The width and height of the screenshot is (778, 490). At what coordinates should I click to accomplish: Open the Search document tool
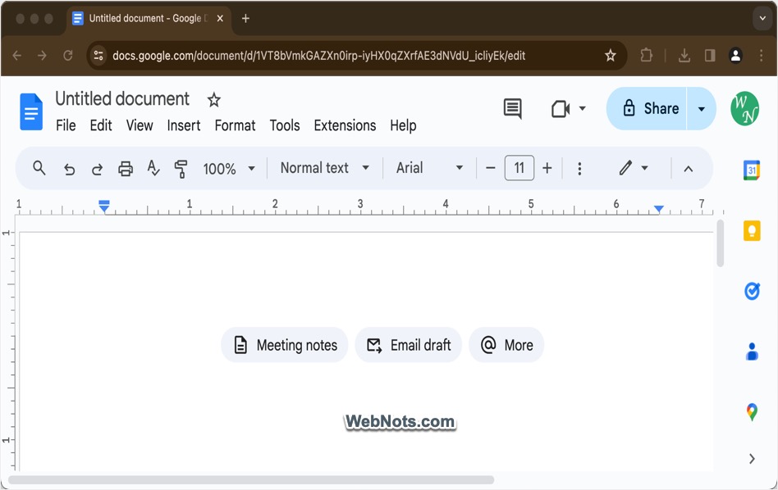(39, 168)
